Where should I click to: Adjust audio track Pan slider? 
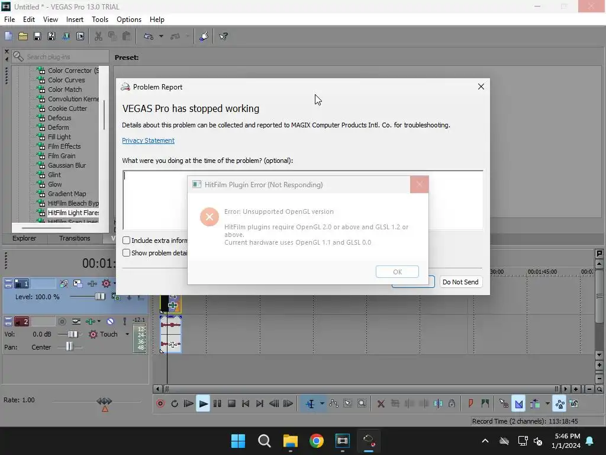tap(69, 347)
